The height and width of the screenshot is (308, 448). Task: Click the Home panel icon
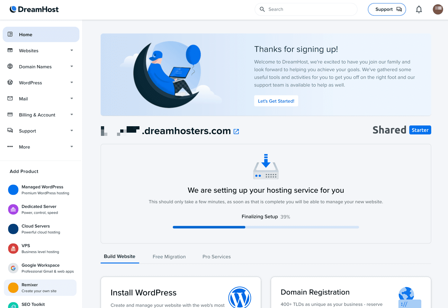[x=10, y=34]
